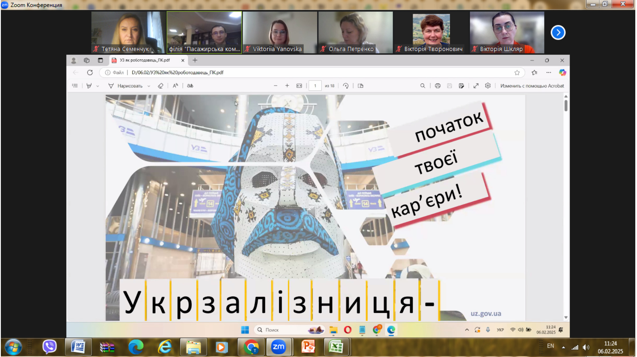
Task: Open Edge tab actions menu icon
Action: pyautogui.click(x=100, y=60)
